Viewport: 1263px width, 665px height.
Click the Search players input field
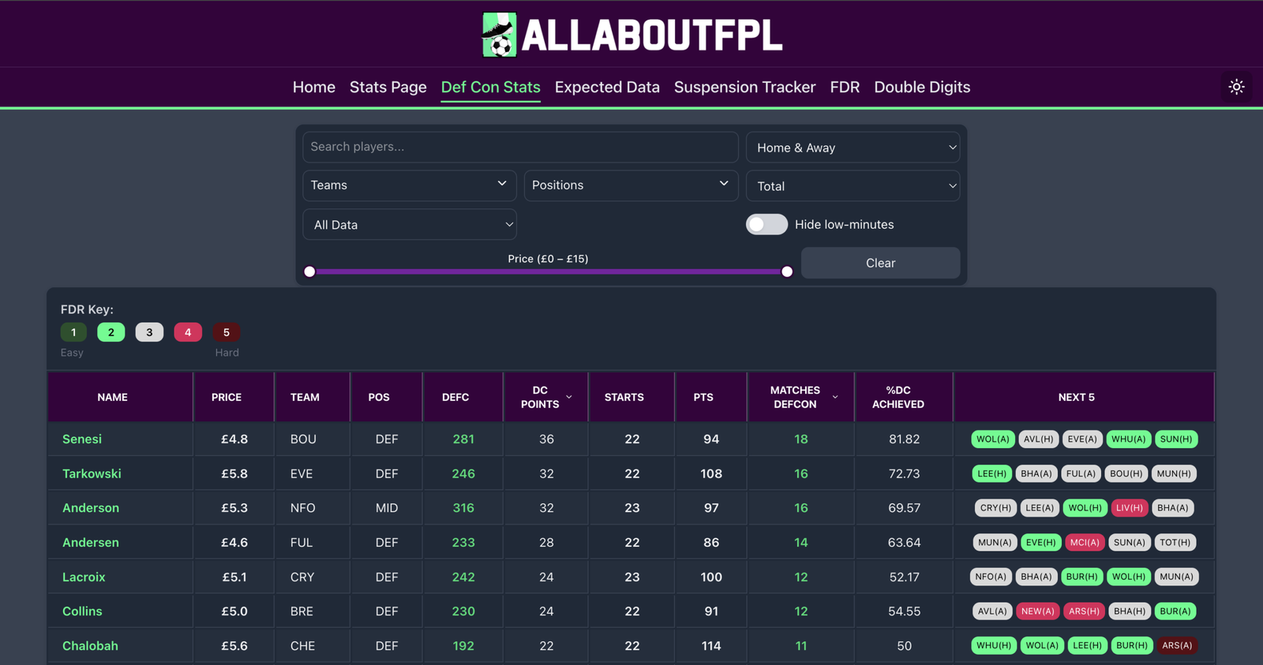[520, 147]
